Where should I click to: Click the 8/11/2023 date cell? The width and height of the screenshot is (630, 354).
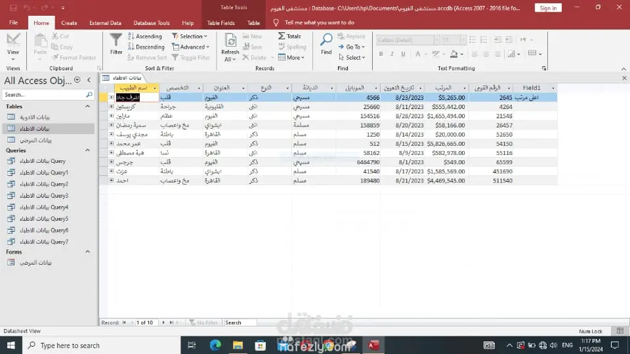pyautogui.click(x=402, y=106)
